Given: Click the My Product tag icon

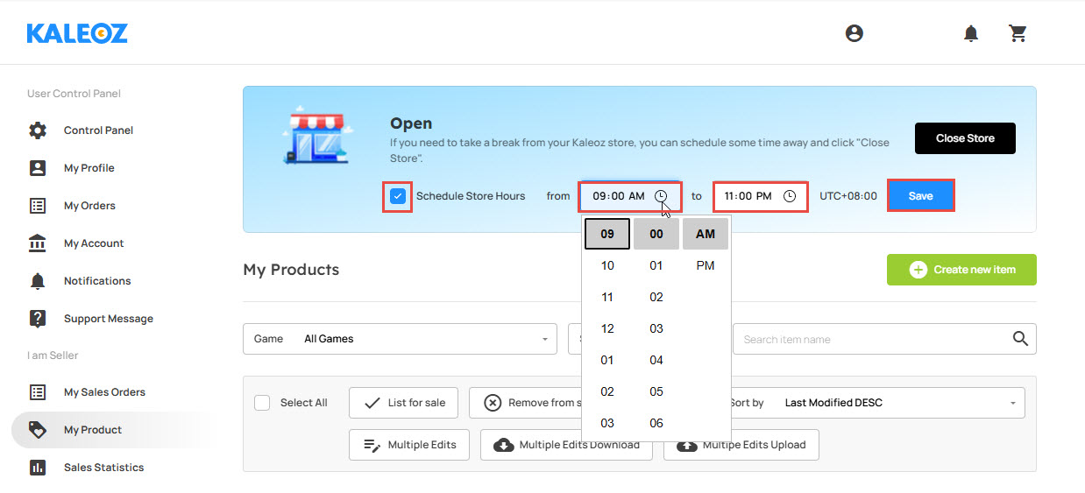Looking at the screenshot, I should coord(38,430).
